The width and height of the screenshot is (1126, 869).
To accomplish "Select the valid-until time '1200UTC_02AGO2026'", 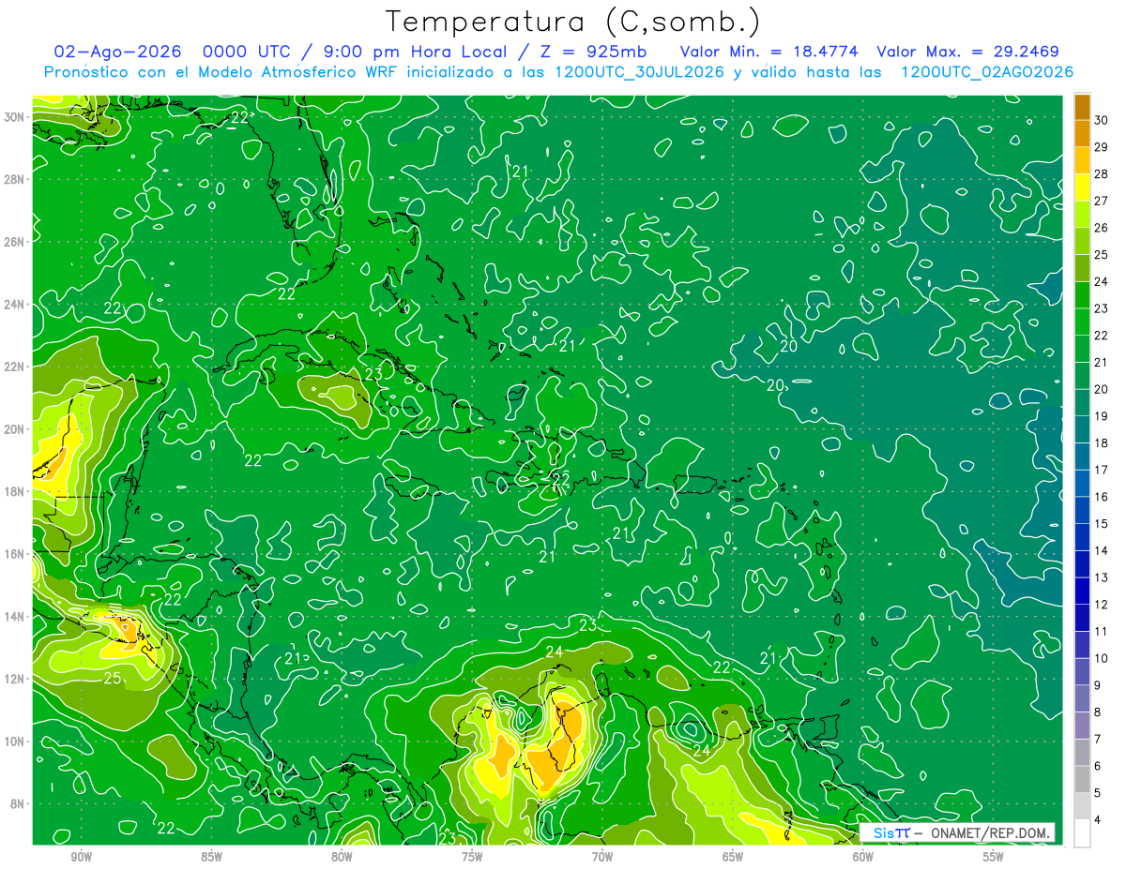I will pyautogui.click(x=987, y=72).
